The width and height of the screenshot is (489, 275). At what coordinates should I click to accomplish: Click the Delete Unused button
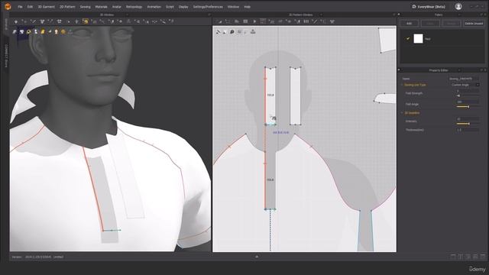pos(474,24)
